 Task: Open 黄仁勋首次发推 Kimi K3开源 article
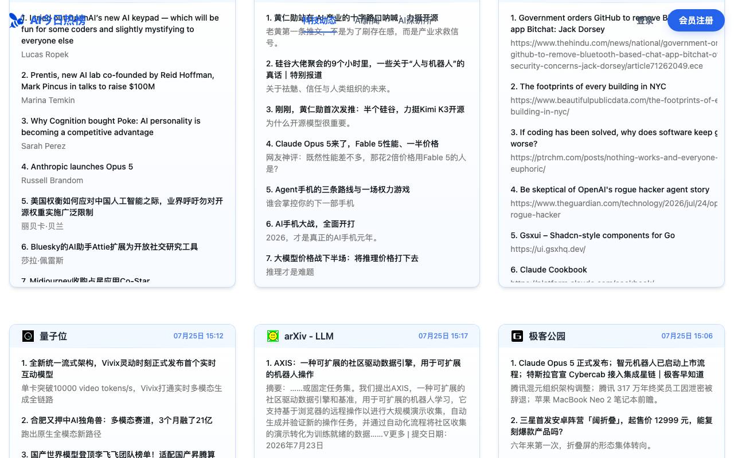click(365, 109)
